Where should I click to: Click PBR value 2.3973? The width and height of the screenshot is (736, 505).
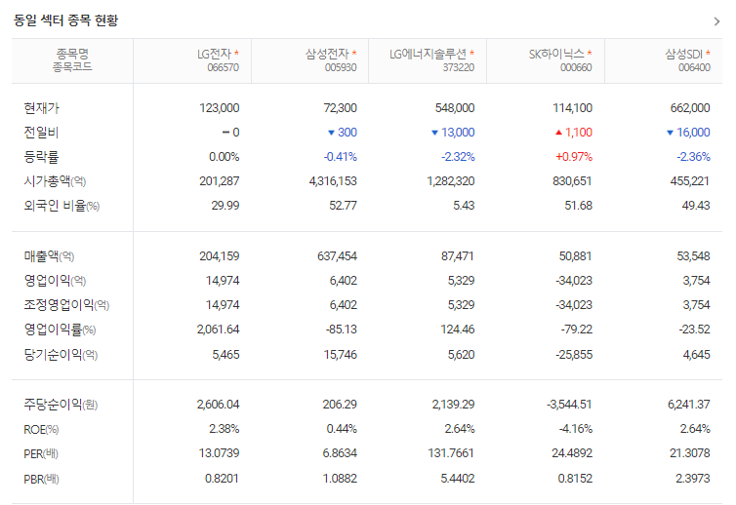click(x=693, y=479)
